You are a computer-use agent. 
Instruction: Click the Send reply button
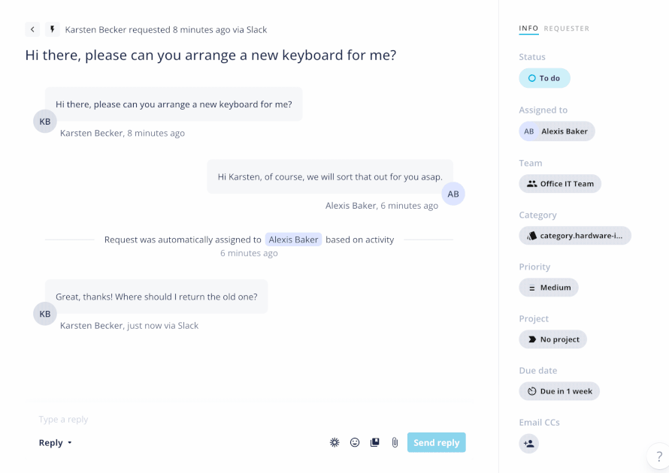click(436, 442)
